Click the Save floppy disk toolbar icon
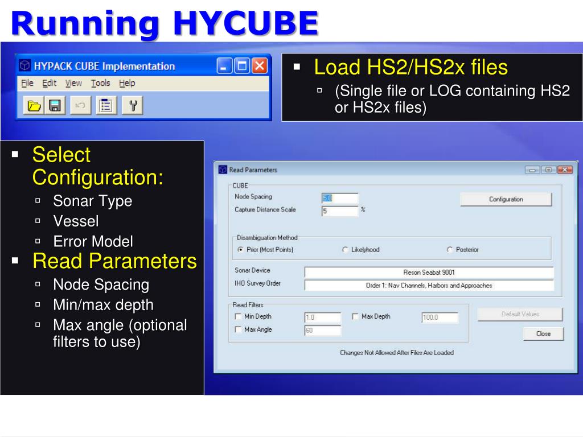This screenshot has width=583, height=437. pos(55,106)
